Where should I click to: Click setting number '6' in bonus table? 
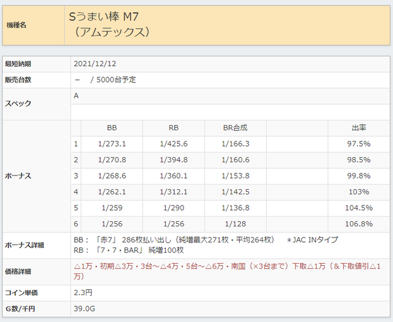(x=76, y=224)
